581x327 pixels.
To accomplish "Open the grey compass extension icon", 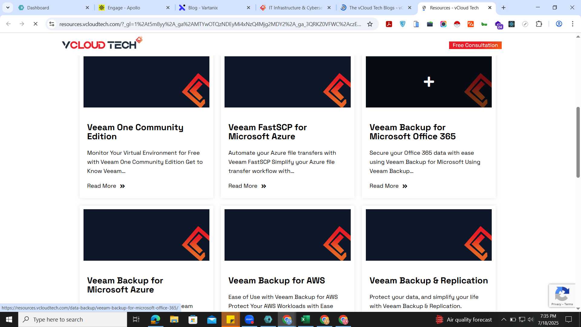I will click(525, 24).
